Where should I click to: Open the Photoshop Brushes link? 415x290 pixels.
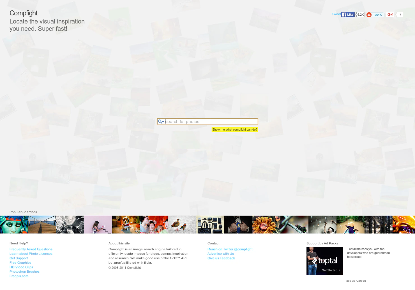click(24, 272)
